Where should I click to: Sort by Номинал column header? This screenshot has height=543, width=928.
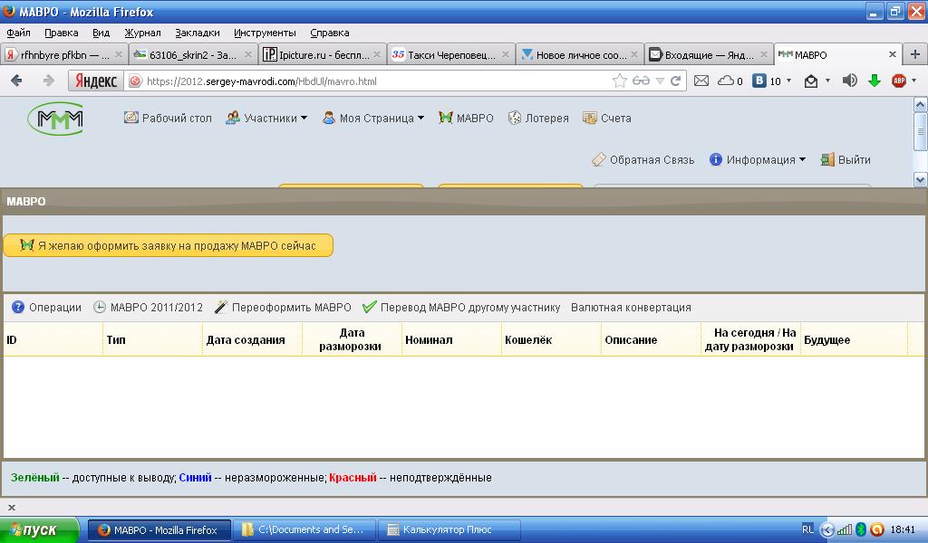tap(451, 339)
